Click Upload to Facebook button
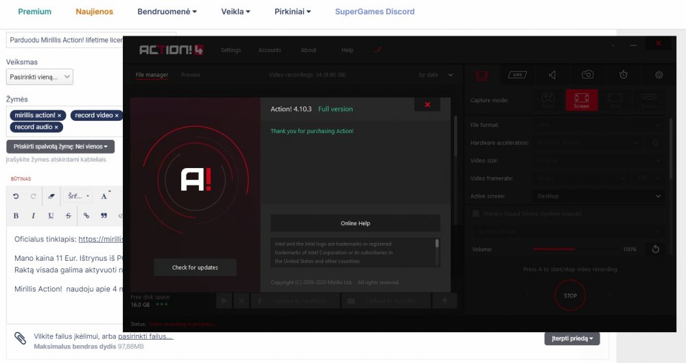The height and width of the screenshot is (363, 686). 295,301
